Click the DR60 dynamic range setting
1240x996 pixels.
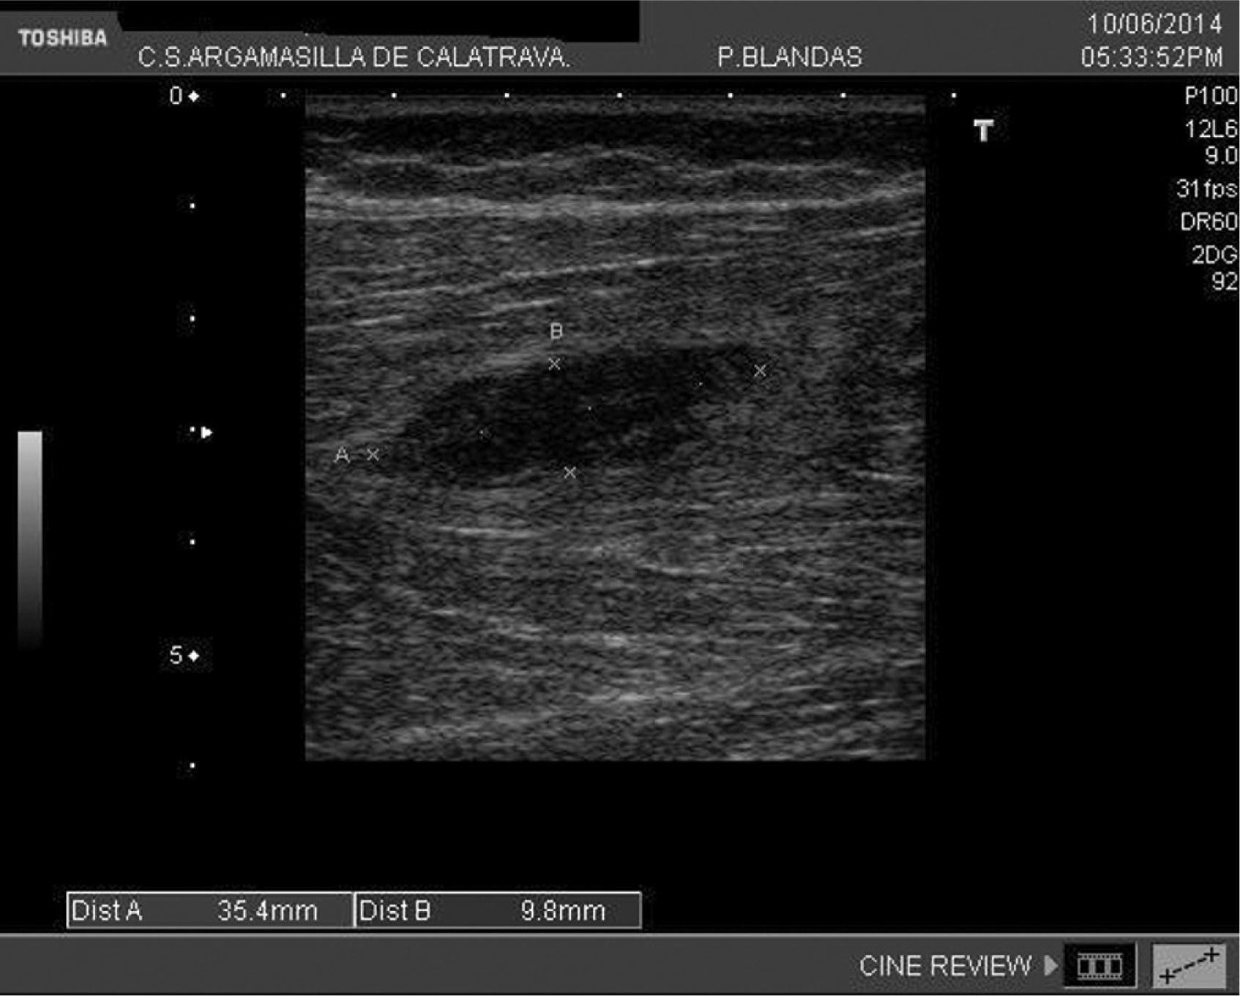point(1208,222)
